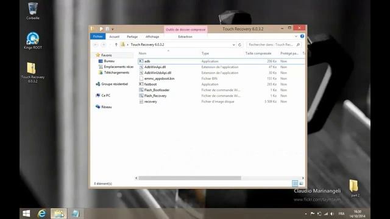The height and width of the screenshot is (219, 390).
Task: Click the scrollbar right arrow
Action: 303,178
